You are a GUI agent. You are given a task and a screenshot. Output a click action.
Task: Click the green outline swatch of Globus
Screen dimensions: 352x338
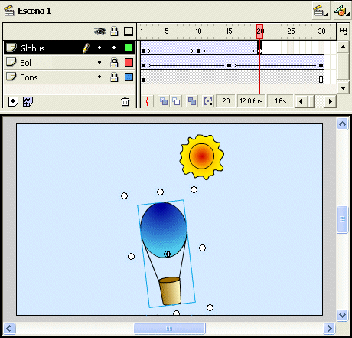click(129, 48)
